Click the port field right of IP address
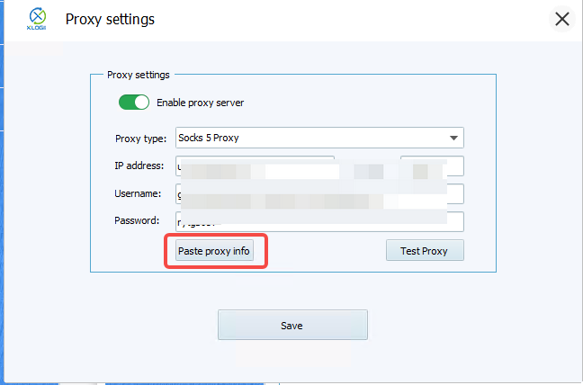The width and height of the screenshot is (583, 385). pyautogui.click(x=432, y=166)
